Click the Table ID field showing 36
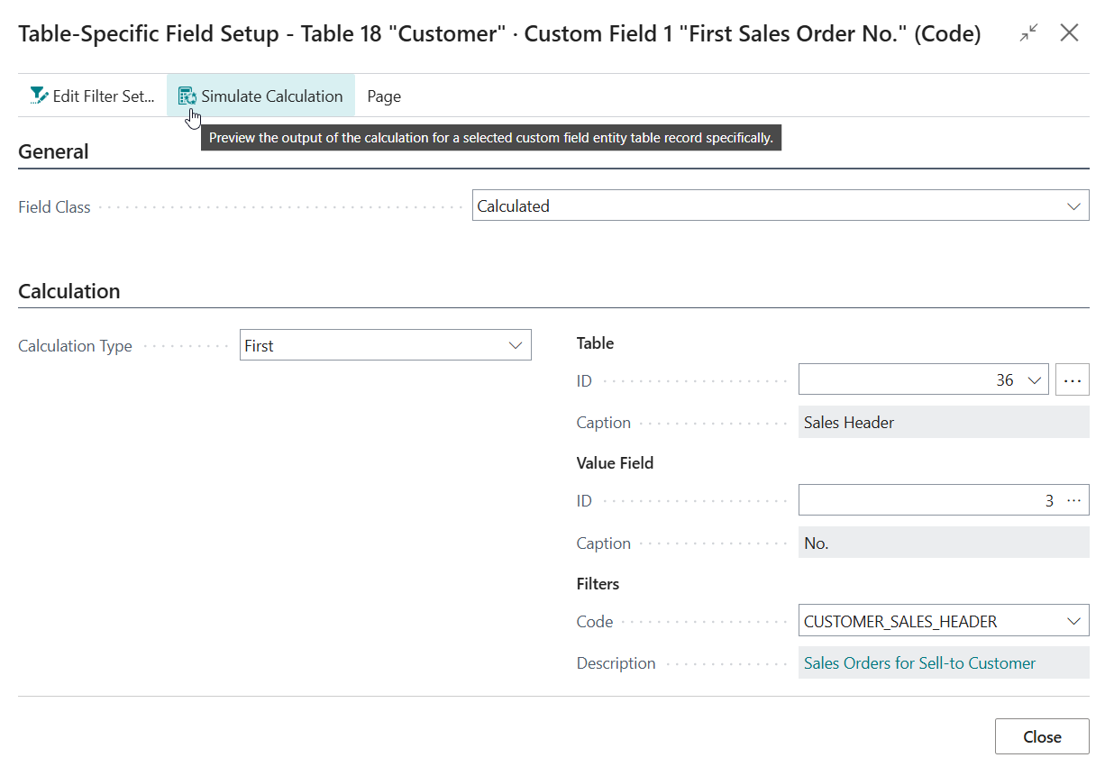1114x776 pixels. [910, 380]
